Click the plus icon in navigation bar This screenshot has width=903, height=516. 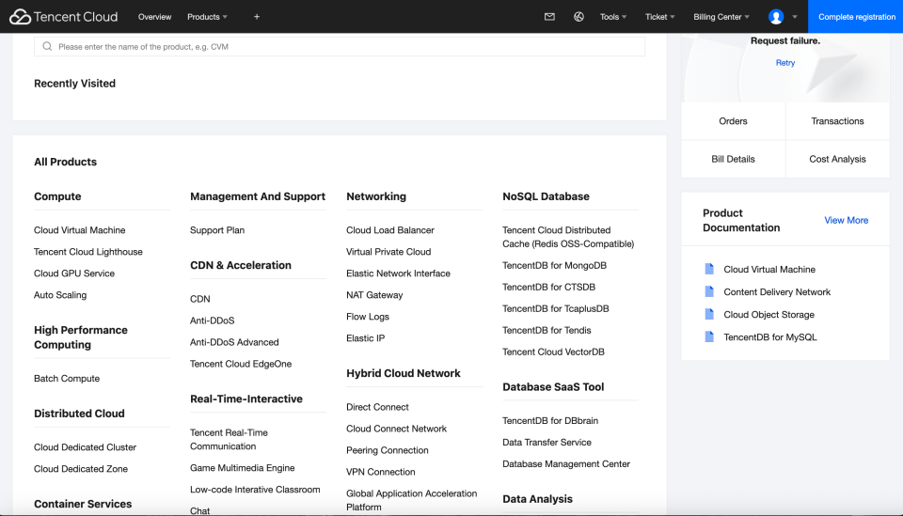[257, 17]
